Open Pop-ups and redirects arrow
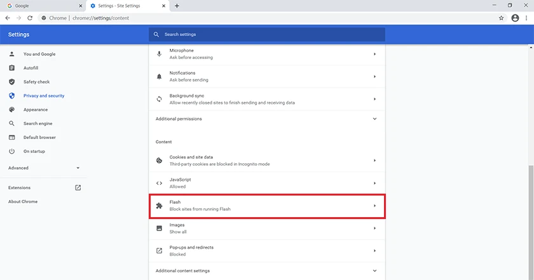Image resolution: width=534 pixels, height=280 pixels. point(374,251)
